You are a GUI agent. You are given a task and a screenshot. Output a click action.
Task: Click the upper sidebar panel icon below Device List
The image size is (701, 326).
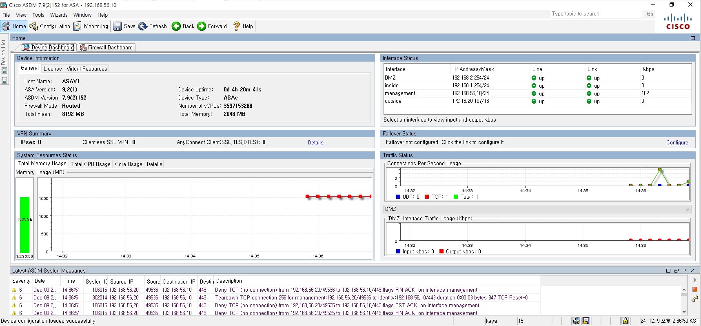click(x=4, y=71)
